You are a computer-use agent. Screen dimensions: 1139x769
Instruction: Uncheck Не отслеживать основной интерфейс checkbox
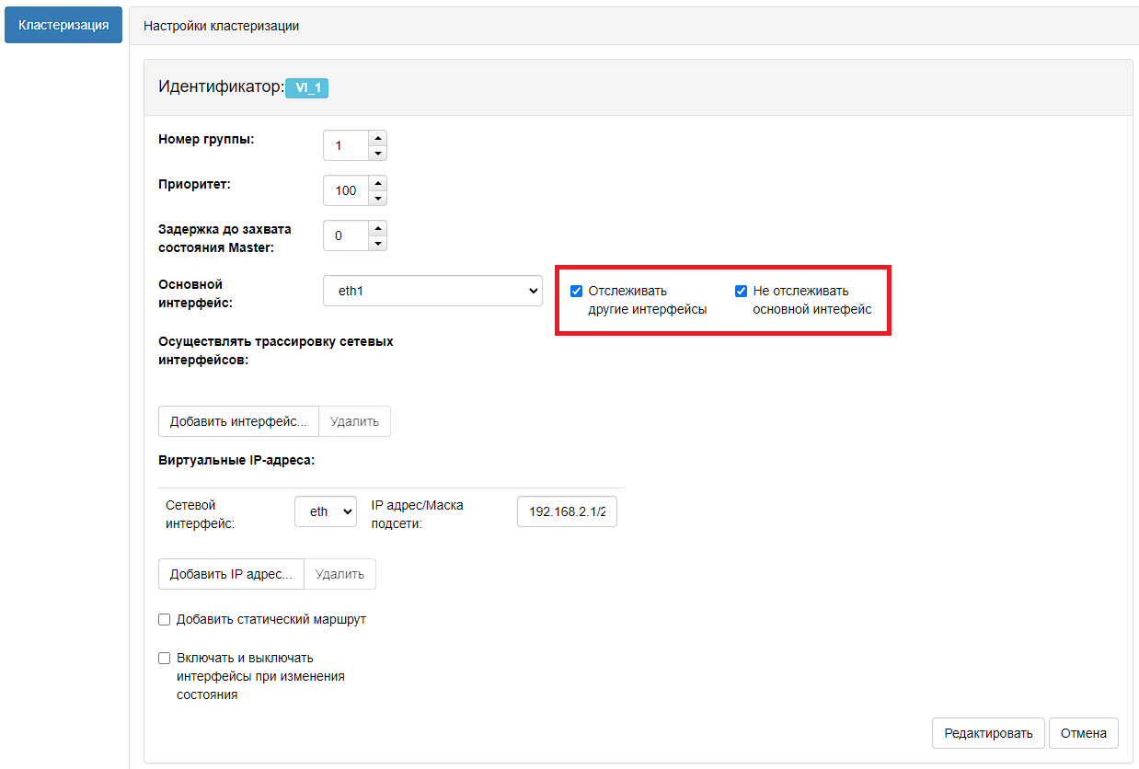741,292
